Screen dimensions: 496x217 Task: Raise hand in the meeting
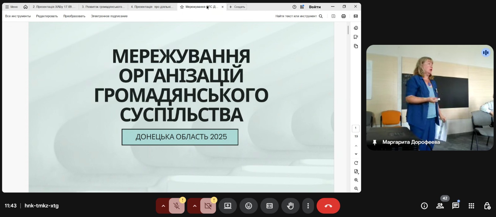[x=290, y=206]
